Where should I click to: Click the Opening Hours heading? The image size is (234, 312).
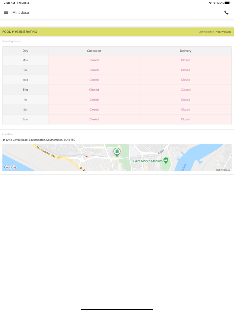12,41
